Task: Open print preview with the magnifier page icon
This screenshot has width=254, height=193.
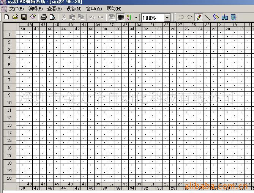Action: 52,17
